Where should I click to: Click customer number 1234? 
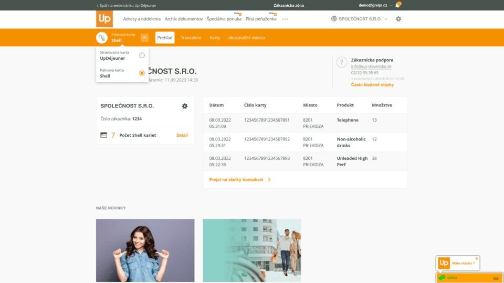(x=137, y=119)
